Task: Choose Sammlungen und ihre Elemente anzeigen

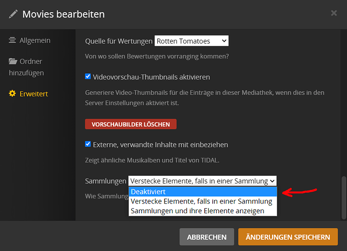Action: (x=203, y=211)
